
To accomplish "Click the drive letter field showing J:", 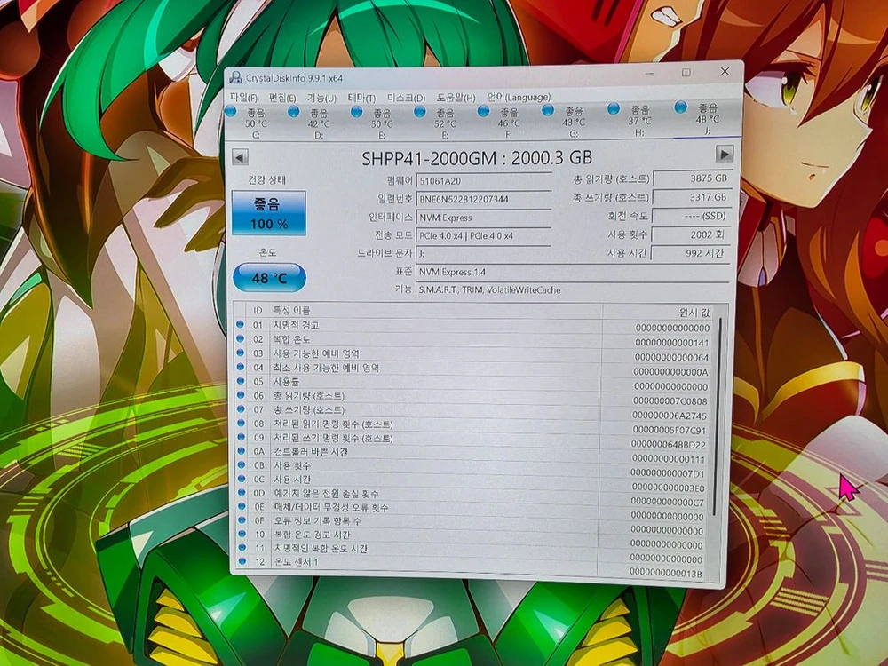I will [x=484, y=253].
